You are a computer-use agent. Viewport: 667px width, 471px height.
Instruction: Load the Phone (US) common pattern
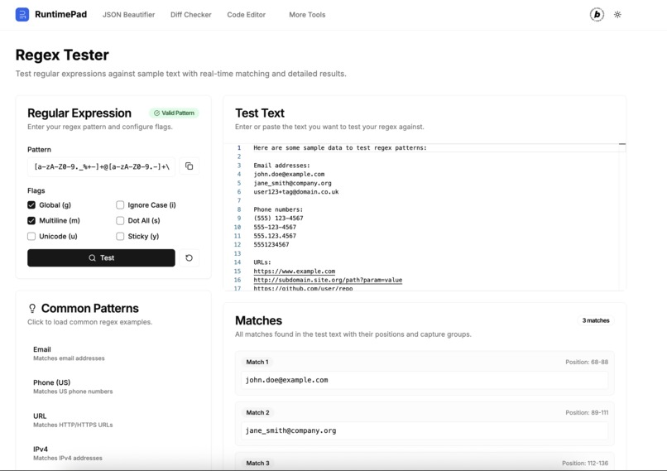click(113, 387)
